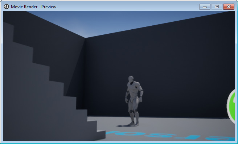Screen dimensions: 238x144
Task: Close the Movie Render Preview window
Action: point(229,7)
